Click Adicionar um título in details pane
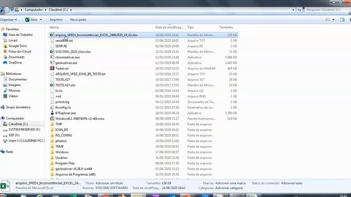 click(109, 183)
